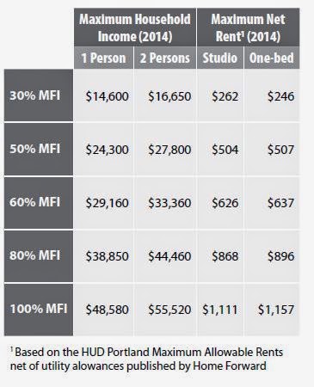Click the 80% MFI row label

[39, 255]
